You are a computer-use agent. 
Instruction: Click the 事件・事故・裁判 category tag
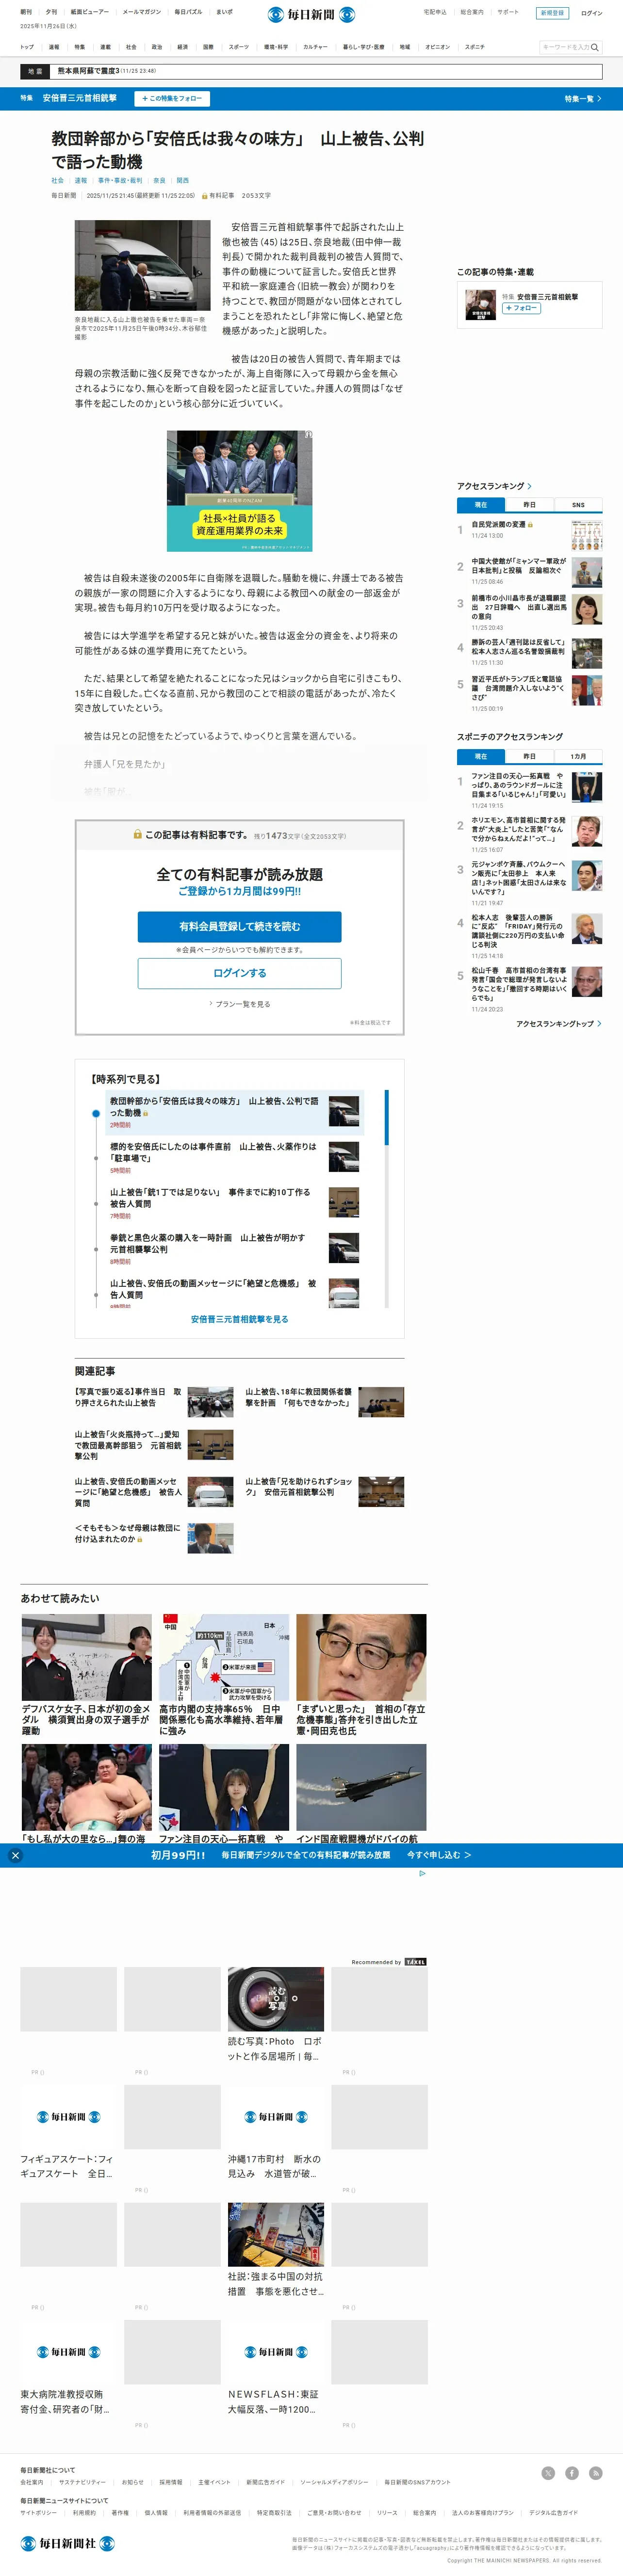point(120,181)
